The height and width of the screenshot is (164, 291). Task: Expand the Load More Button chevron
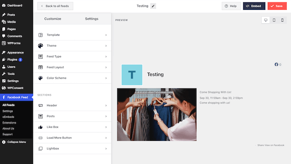[106, 138]
